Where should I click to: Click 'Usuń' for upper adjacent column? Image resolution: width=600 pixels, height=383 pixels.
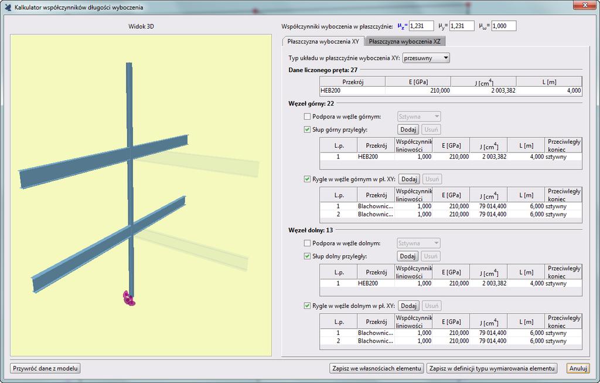tap(431, 130)
